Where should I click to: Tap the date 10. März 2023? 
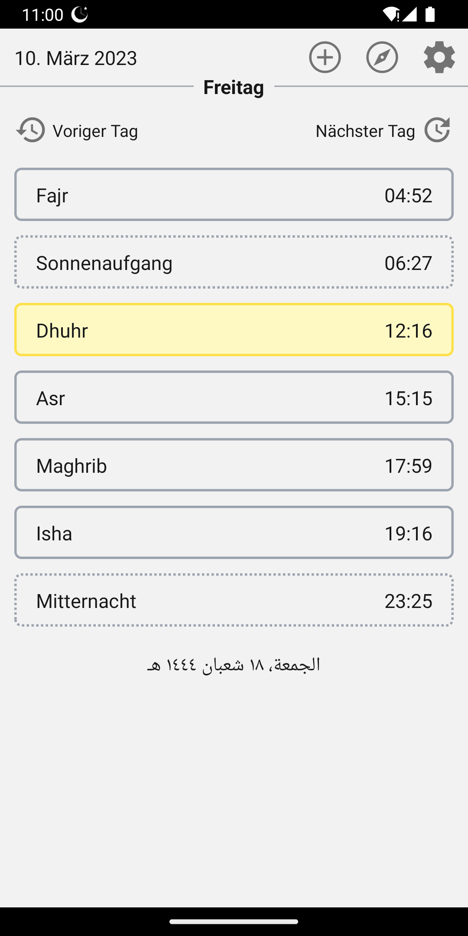[x=76, y=58]
